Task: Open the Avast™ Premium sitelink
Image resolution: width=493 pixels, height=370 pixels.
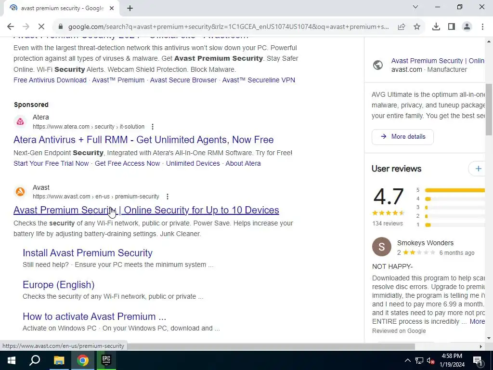Action: coord(118,80)
